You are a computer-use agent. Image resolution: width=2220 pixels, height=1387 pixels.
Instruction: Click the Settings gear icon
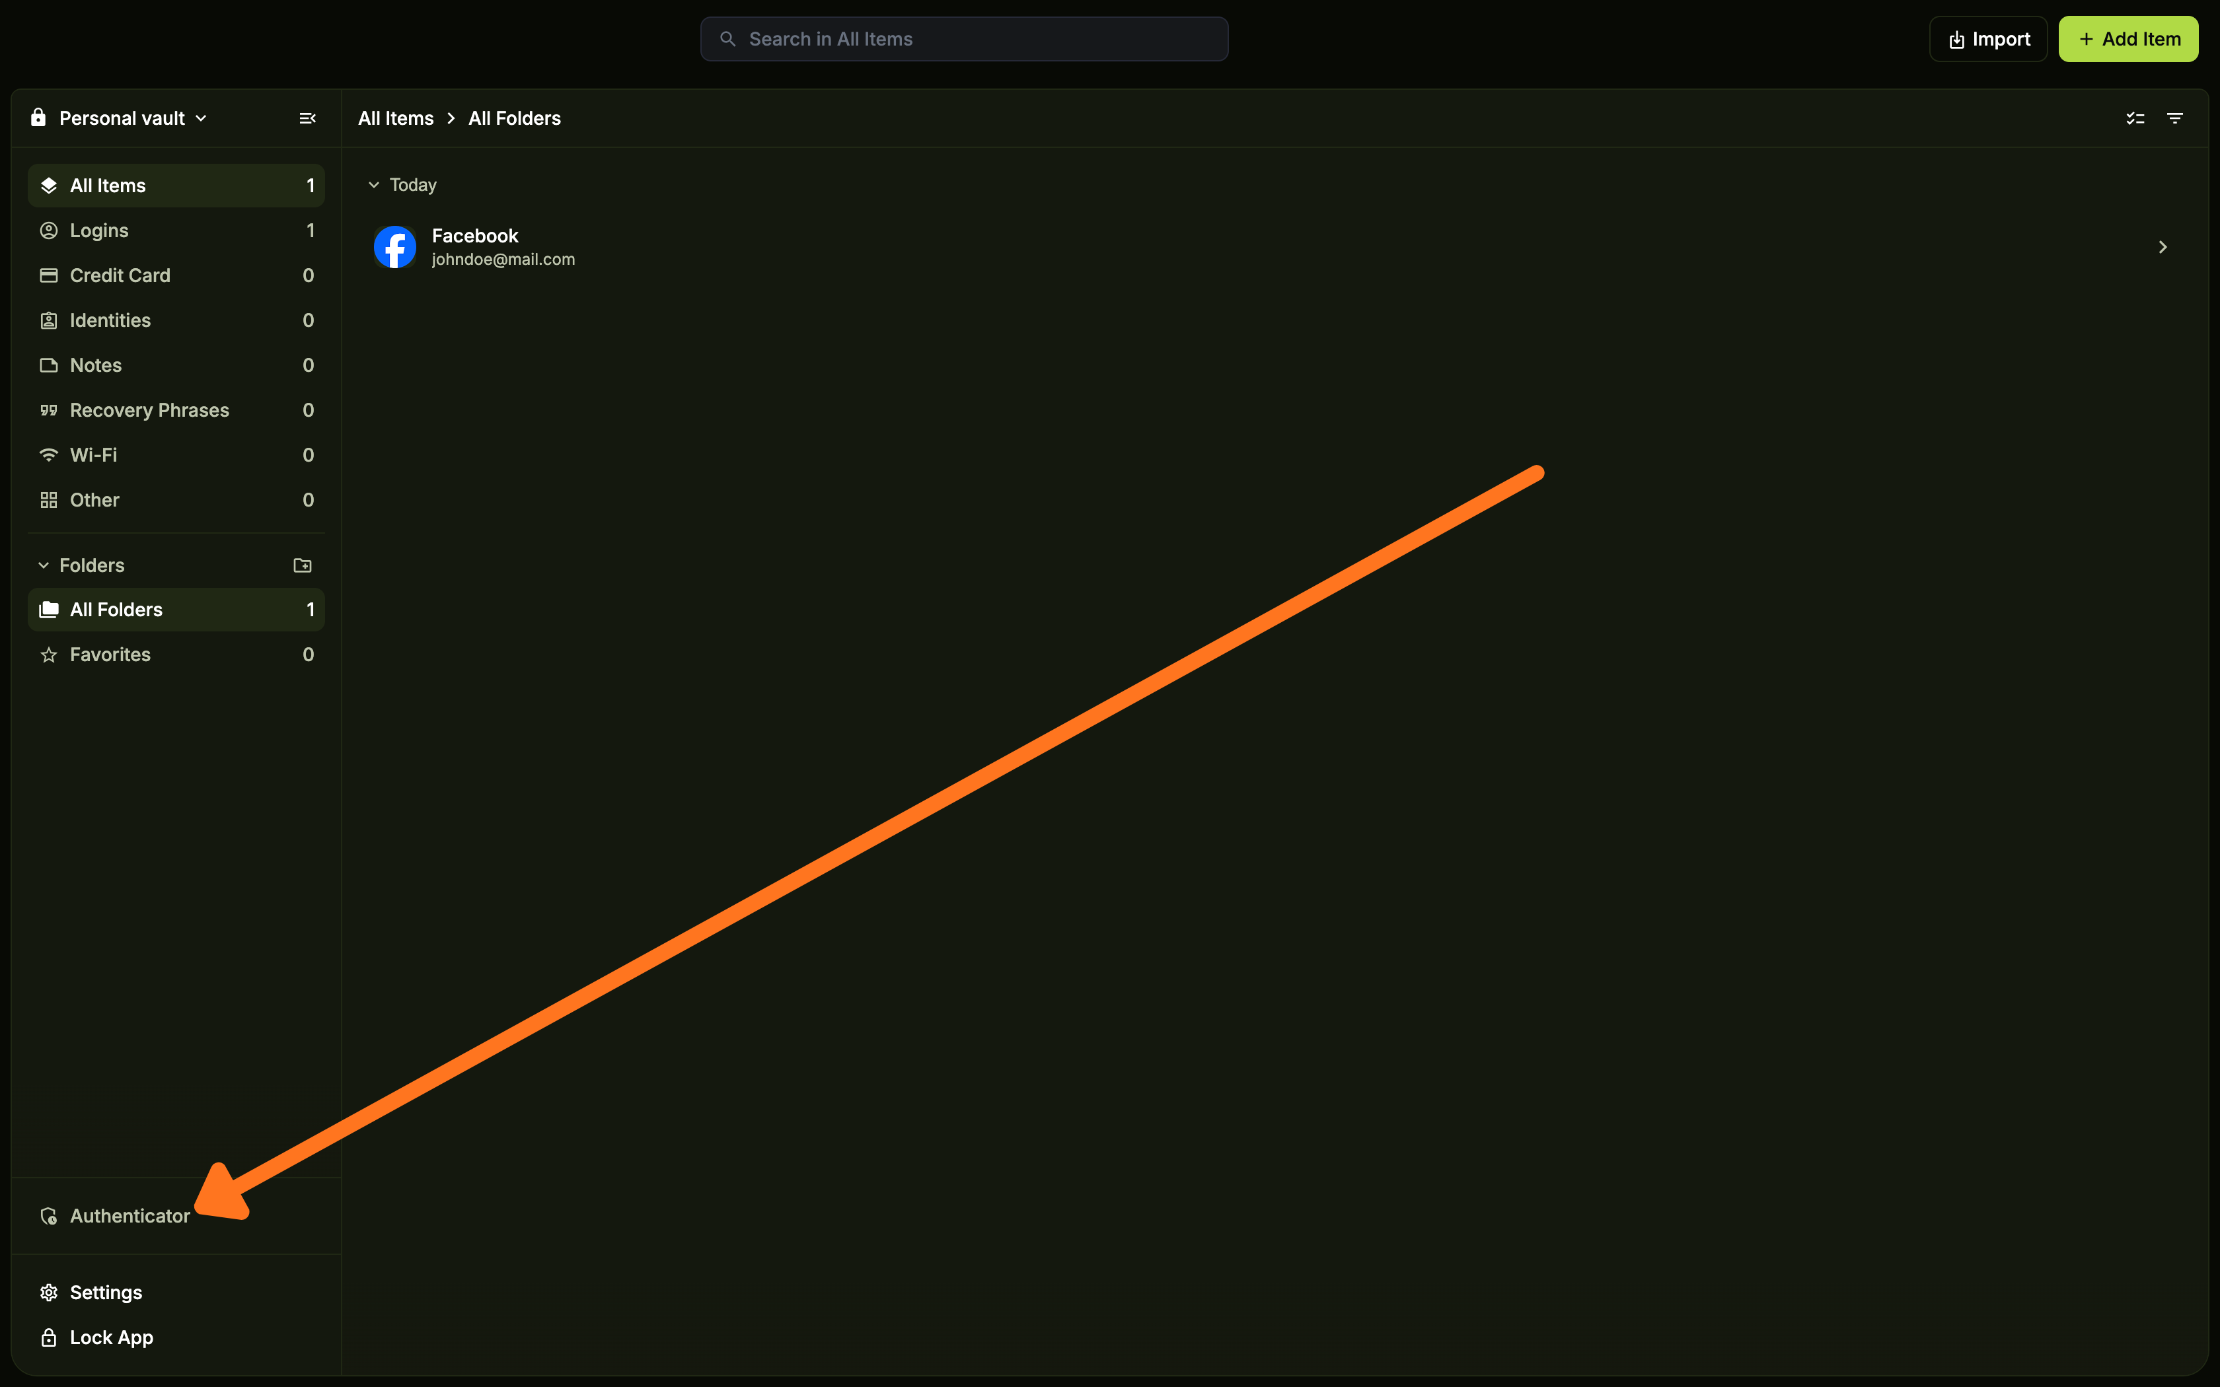[x=50, y=1293]
